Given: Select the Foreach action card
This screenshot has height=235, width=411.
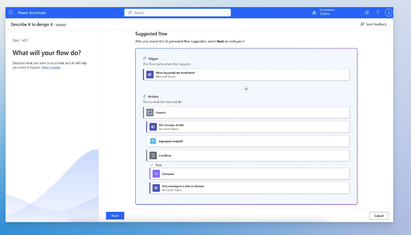Looking at the screenshot, I should tap(247, 112).
